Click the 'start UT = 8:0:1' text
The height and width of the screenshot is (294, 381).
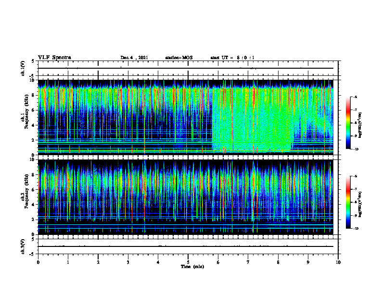[x=232, y=58]
